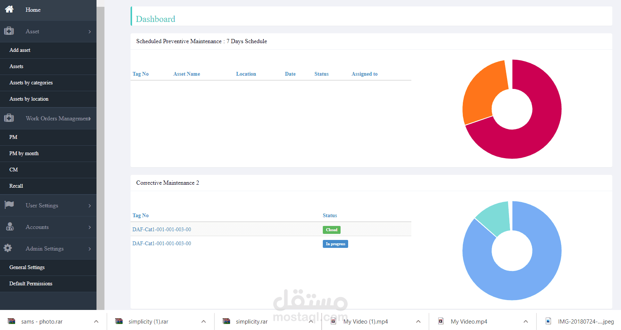The height and width of the screenshot is (330, 621).
Task: Expand User Settings submenu arrow
Action: coord(90,205)
